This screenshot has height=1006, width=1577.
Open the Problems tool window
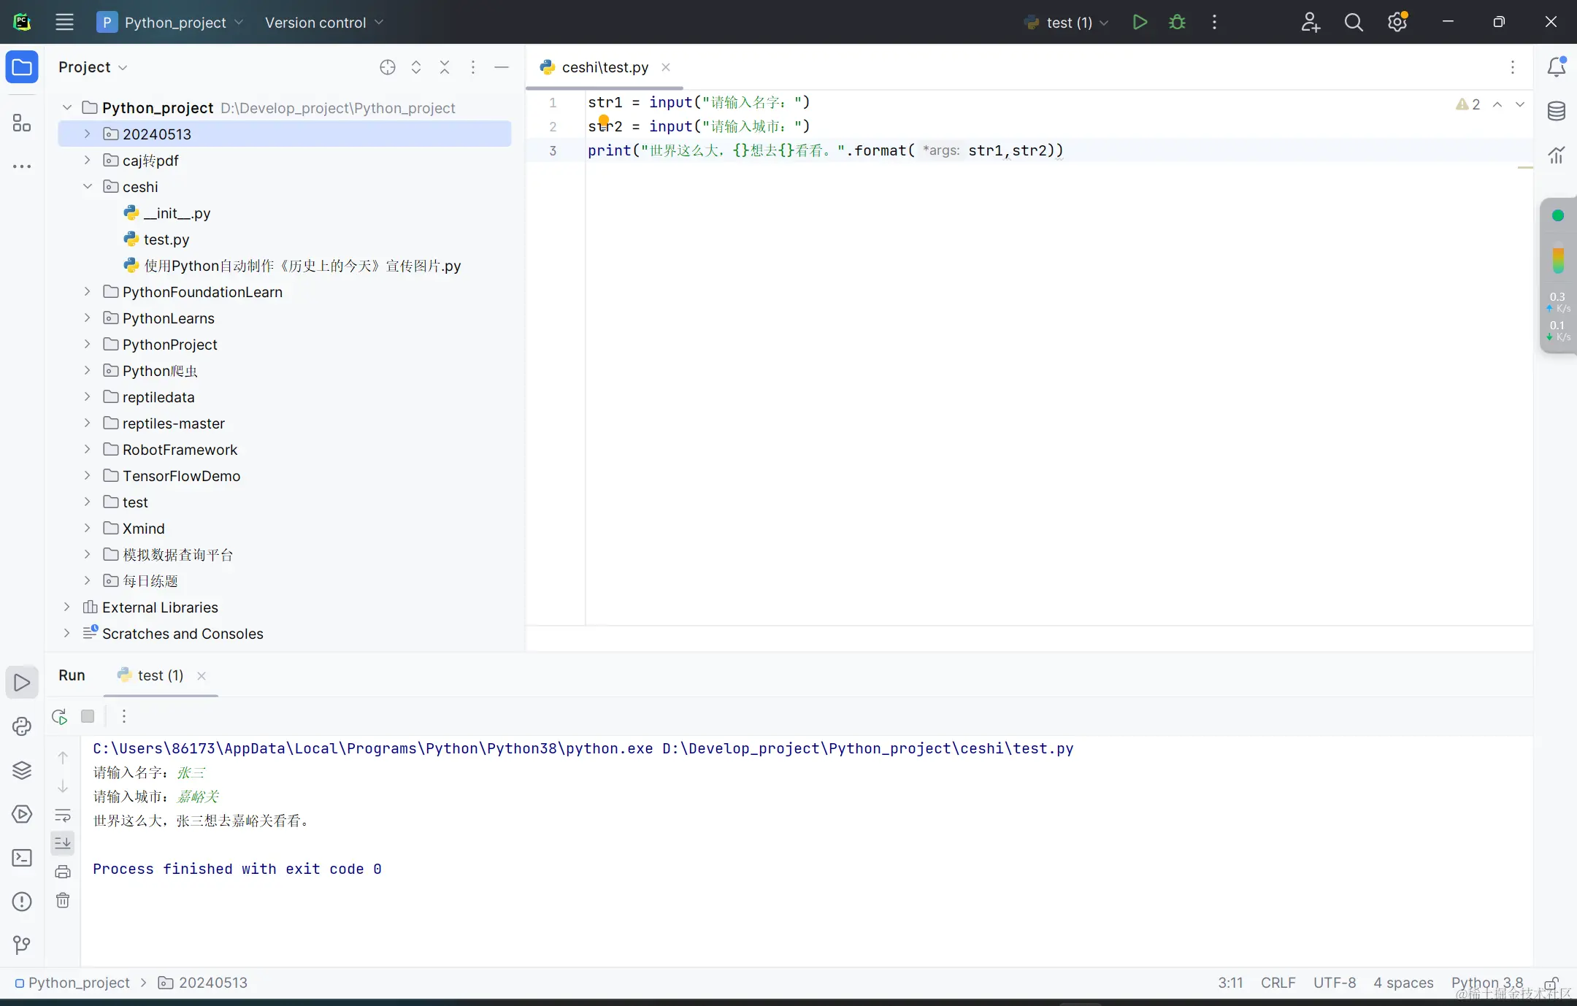pos(22,902)
